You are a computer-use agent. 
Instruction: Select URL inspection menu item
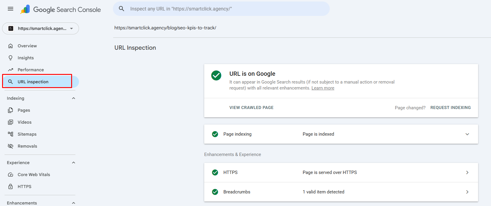(x=40, y=82)
